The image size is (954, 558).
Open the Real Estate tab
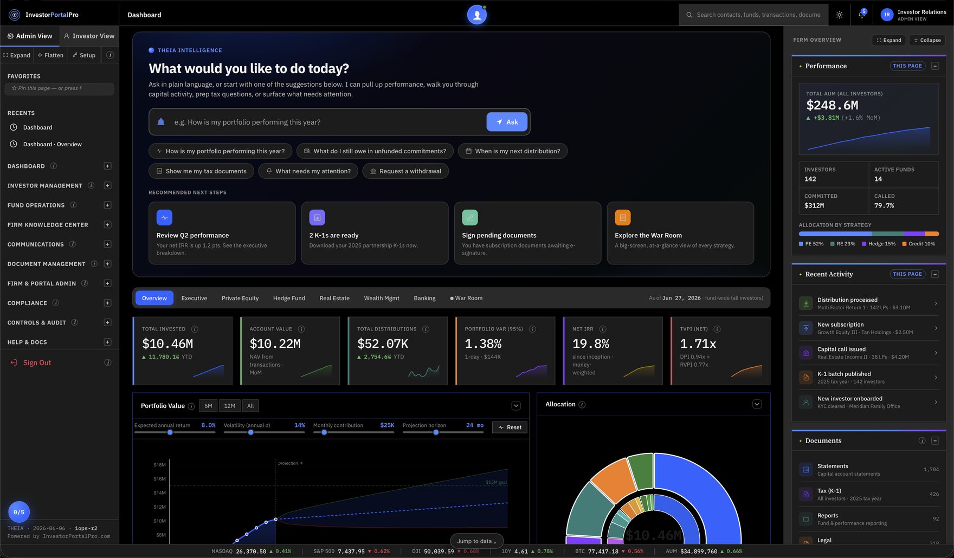[334, 298]
